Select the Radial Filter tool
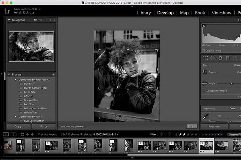241x160 pixels. pos(235,58)
